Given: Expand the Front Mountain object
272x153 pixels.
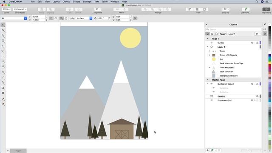Looking at the screenshot, I should tap(210, 68).
